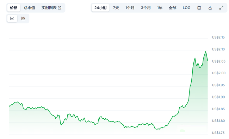Select the 3个月 time range
Screen dimensions: 229x139
(146, 8)
